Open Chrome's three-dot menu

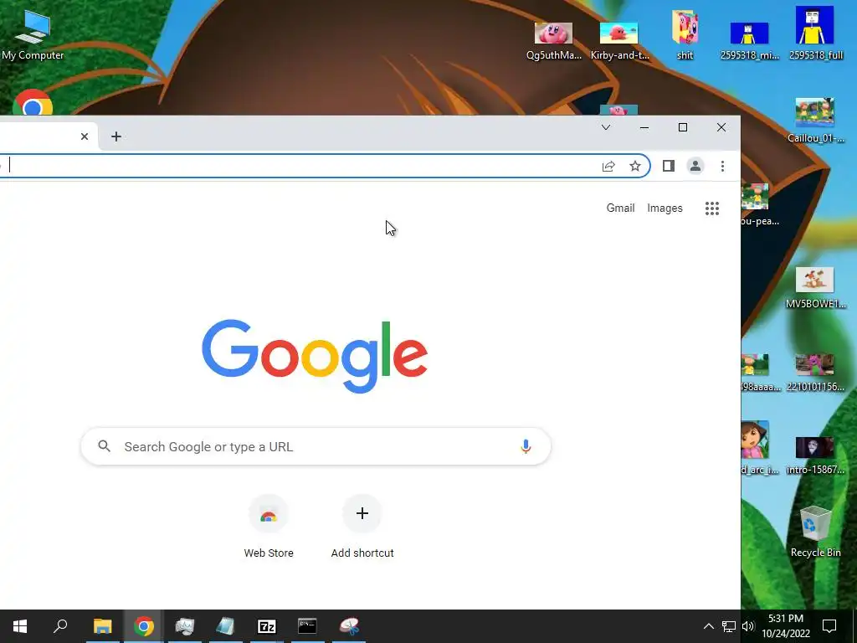click(x=722, y=166)
